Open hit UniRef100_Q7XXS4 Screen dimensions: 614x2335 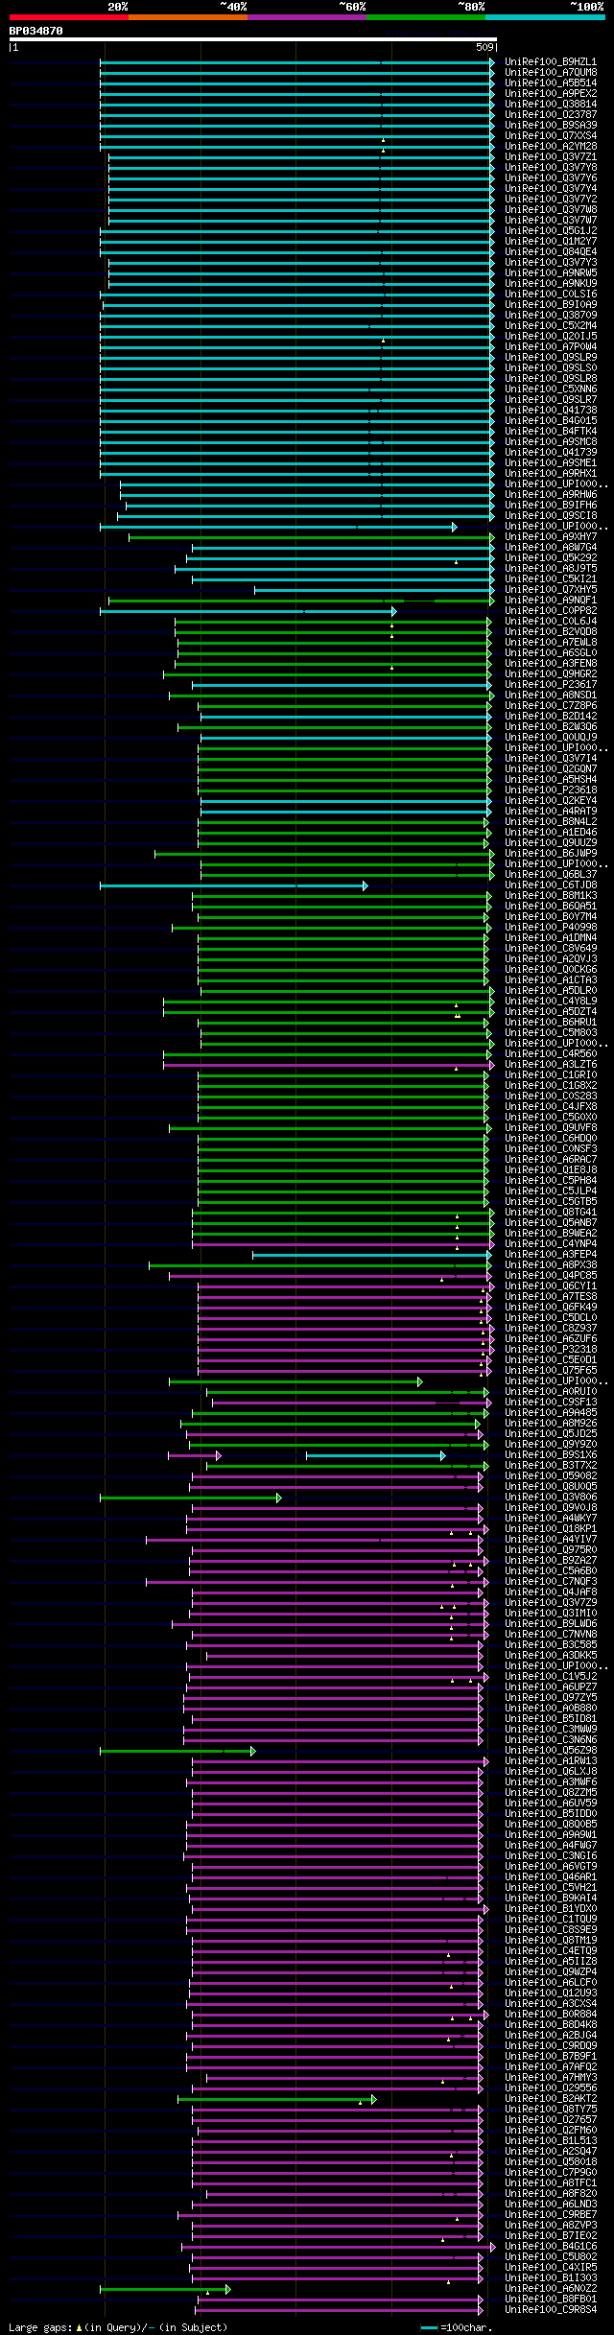point(551,136)
